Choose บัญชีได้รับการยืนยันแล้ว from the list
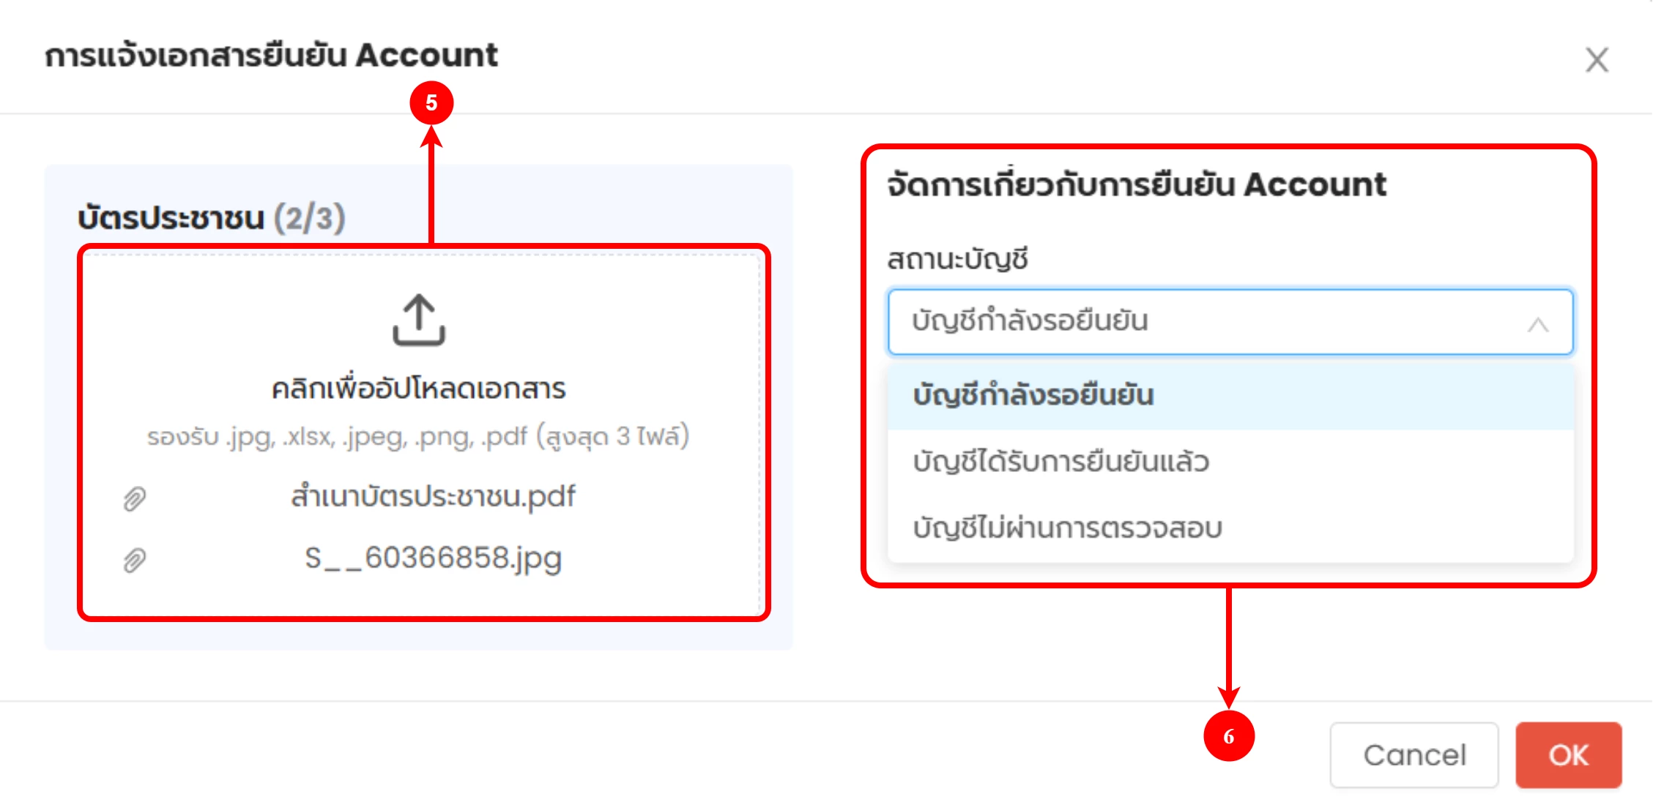The height and width of the screenshot is (805, 1653). pyautogui.click(x=1060, y=463)
